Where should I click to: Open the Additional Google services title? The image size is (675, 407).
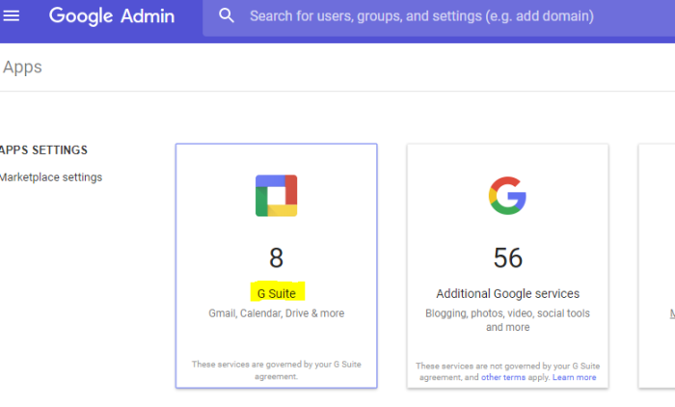pyautogui.click(x=508, y=293)
